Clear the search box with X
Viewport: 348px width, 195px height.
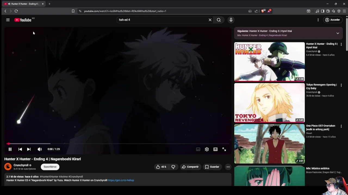(210, 20)
